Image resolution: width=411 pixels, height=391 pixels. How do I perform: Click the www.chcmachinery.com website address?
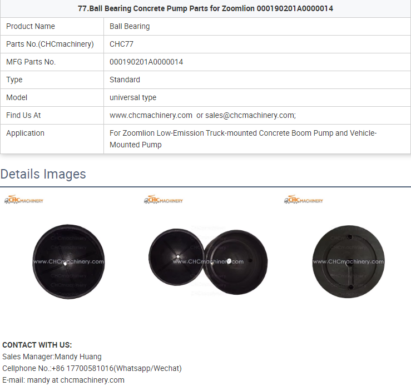(151, 115)
